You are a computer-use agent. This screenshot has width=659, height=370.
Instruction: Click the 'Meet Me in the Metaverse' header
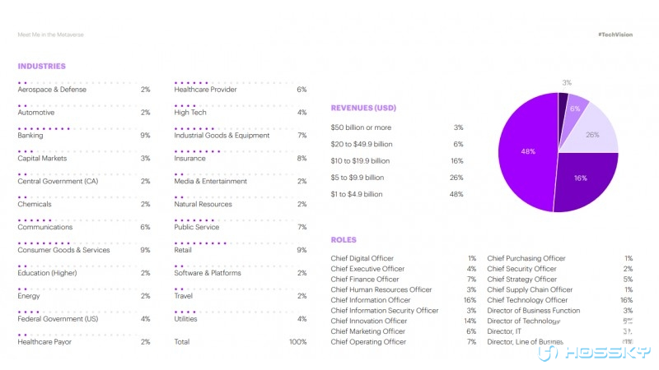[50, 35]
